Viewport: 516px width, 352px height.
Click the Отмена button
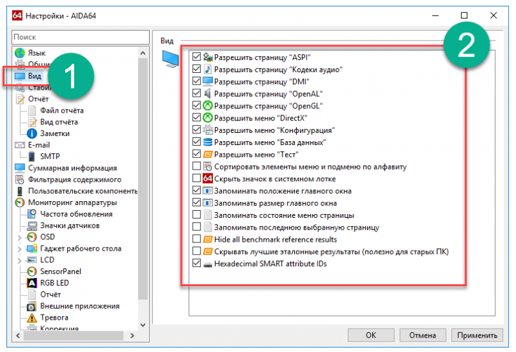(422, 335)
